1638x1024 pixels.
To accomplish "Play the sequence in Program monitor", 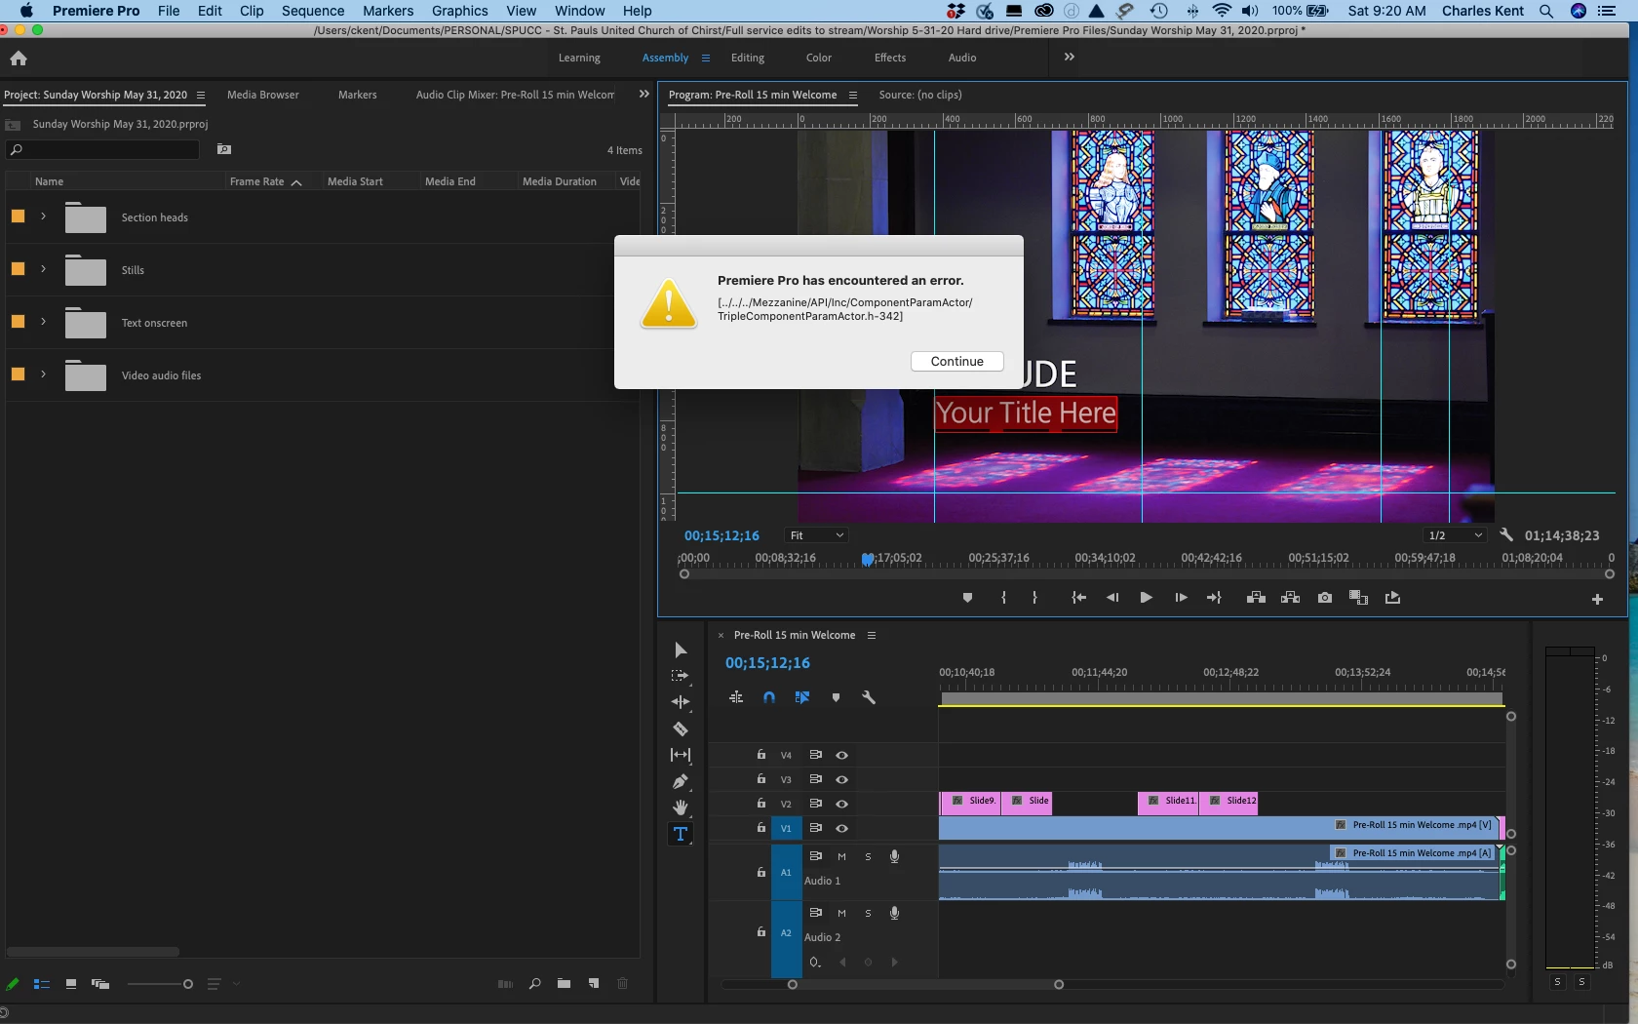I will pos(1146,598).
